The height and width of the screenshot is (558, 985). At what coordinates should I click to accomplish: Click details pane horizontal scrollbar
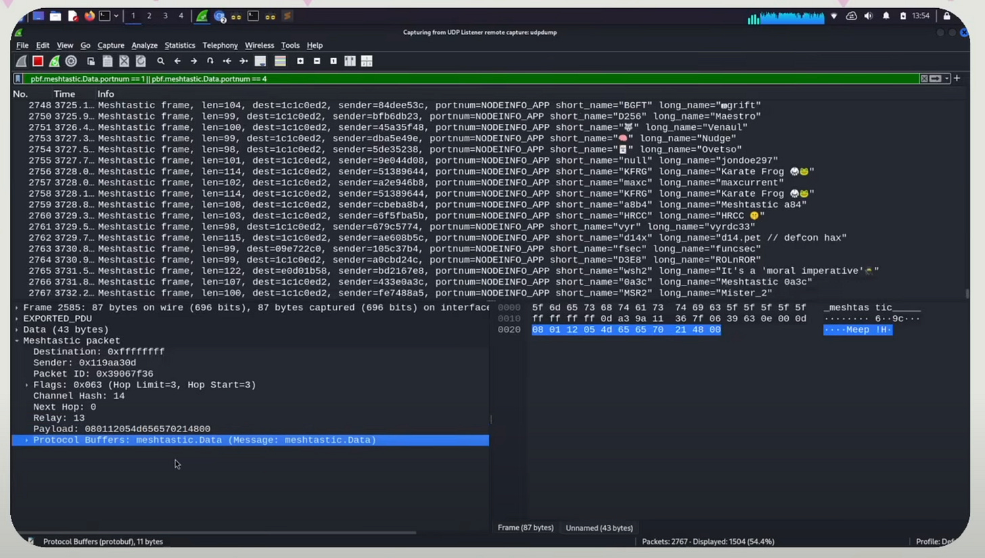(x=216, y=532)
